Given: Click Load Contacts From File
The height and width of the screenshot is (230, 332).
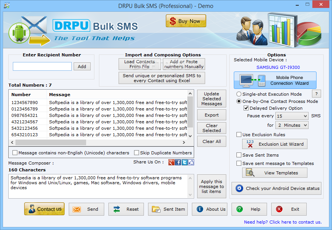Looking at the screenshot, I should tap(139, 64).
